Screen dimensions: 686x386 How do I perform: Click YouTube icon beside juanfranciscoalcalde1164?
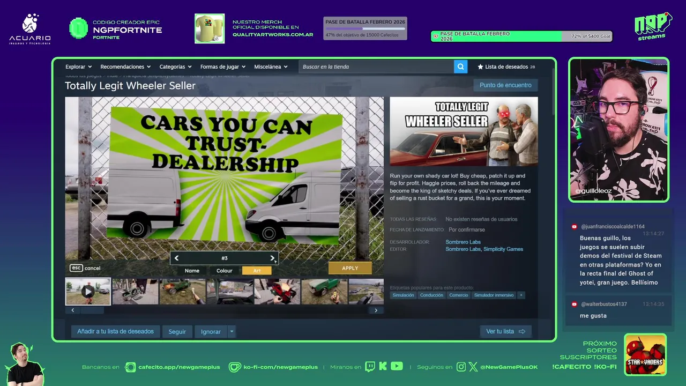coord(574,227)
